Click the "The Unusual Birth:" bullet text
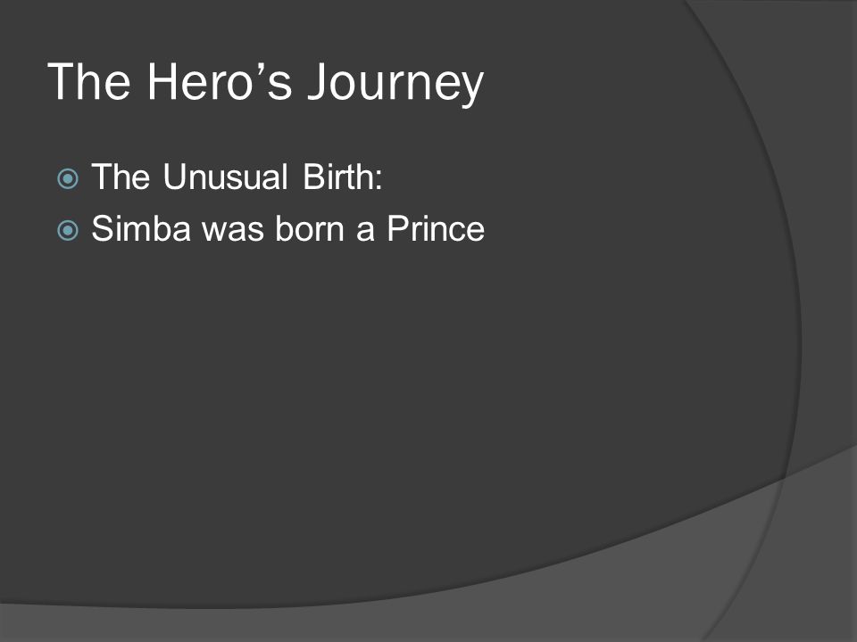Image resolution: width=857 pixels, height=642 pixels. 237,177
